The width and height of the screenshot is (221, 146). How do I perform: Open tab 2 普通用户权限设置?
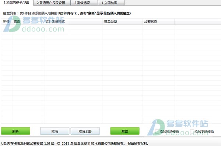pos(52,3)
